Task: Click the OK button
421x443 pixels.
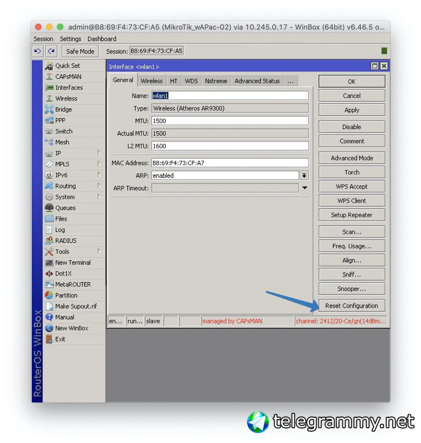Action: 352,81
